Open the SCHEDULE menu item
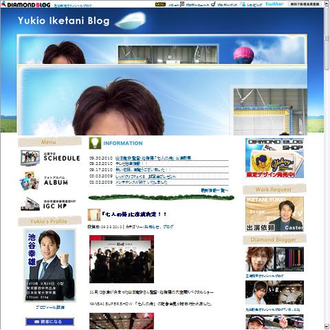 [50, 157]
